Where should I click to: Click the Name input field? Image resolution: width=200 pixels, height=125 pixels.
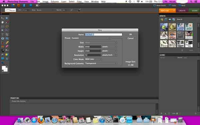[103, 35]
